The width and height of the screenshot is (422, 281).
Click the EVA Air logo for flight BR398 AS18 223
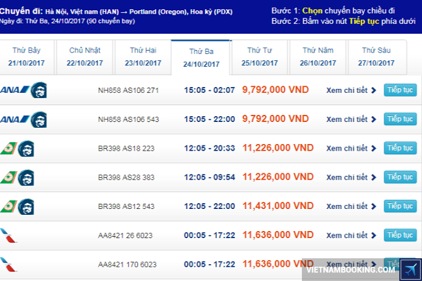[7, 149]
